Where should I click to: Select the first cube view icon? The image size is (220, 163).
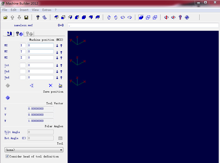56,17
